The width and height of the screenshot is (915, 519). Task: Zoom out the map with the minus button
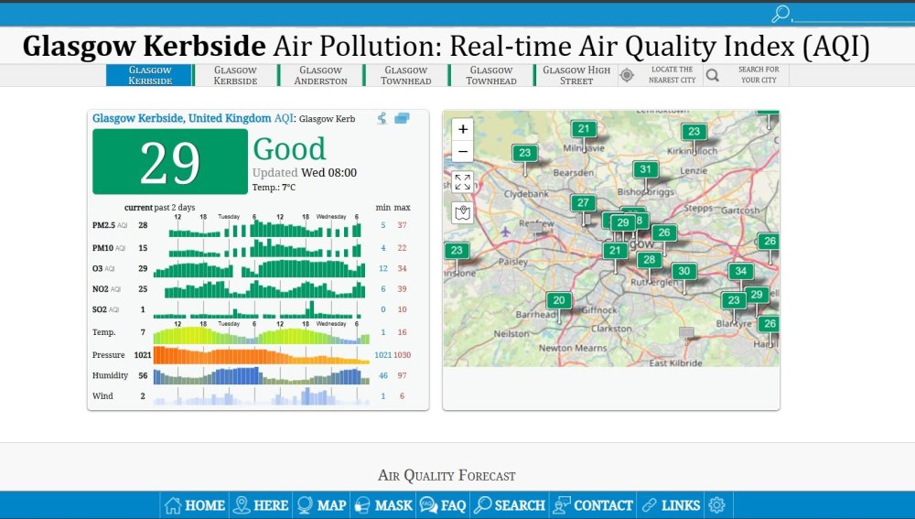[463, 152]
